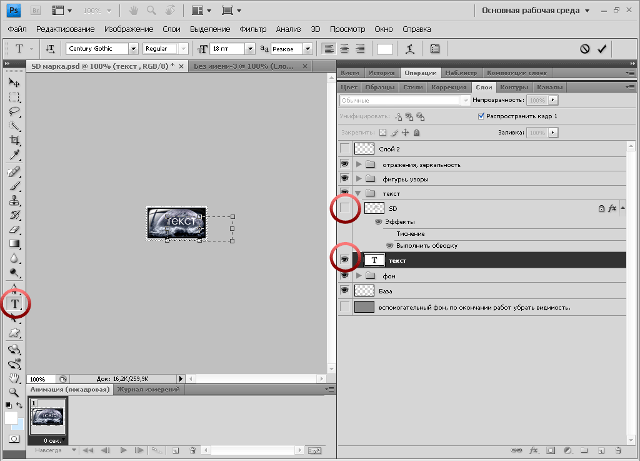Open the Фильтр menu
This screenshot has height=461, width=640.
pyautogui.click(x=253, y=29)
